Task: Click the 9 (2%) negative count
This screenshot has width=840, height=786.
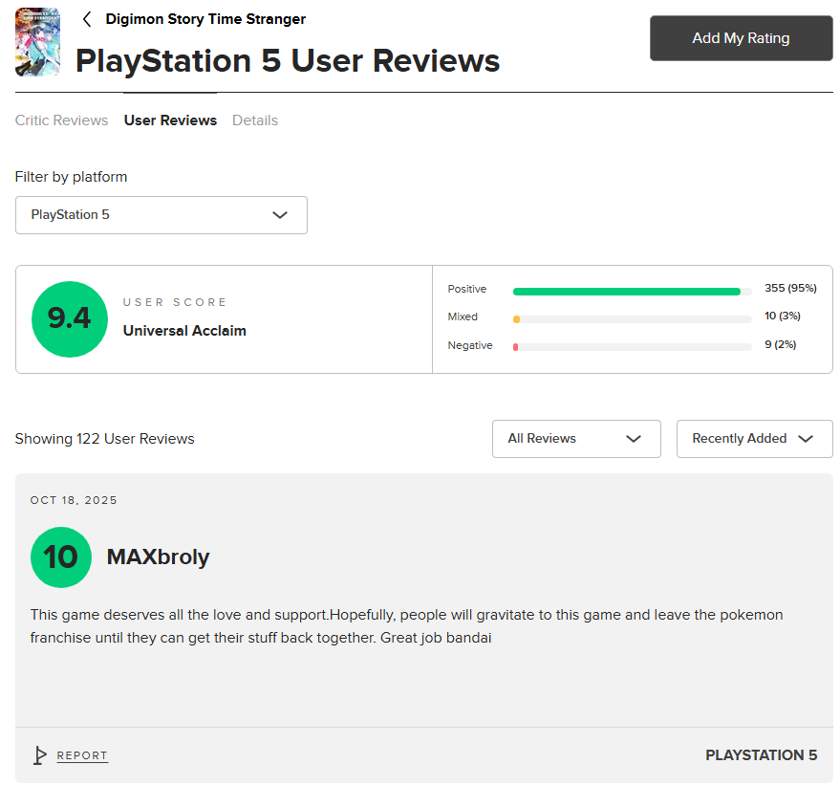Action: coord(780,344)
